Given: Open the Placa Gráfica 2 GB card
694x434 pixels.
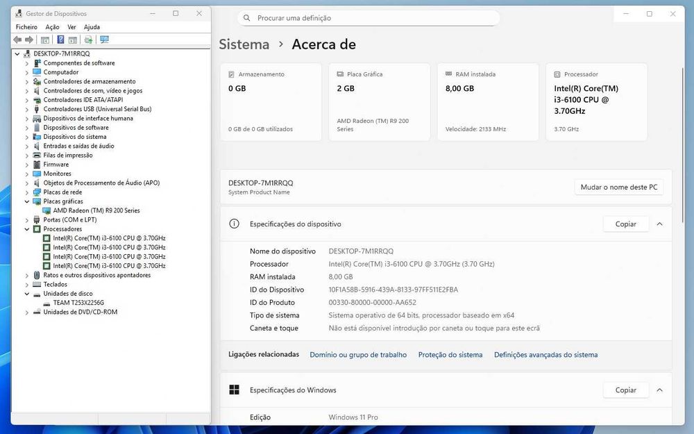Looking at the screenshot, I should click(x=380, y=102).
